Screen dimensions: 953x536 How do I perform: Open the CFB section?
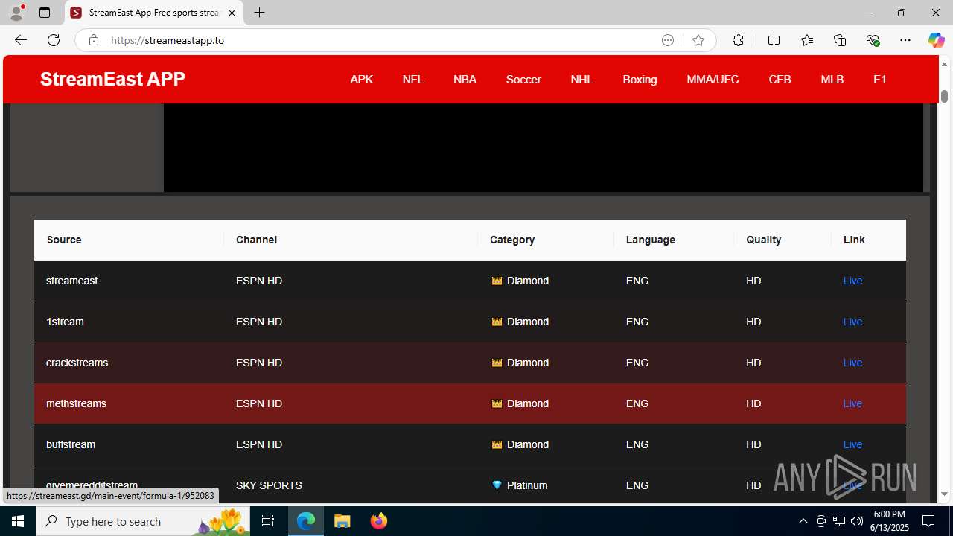coord(780,79)
